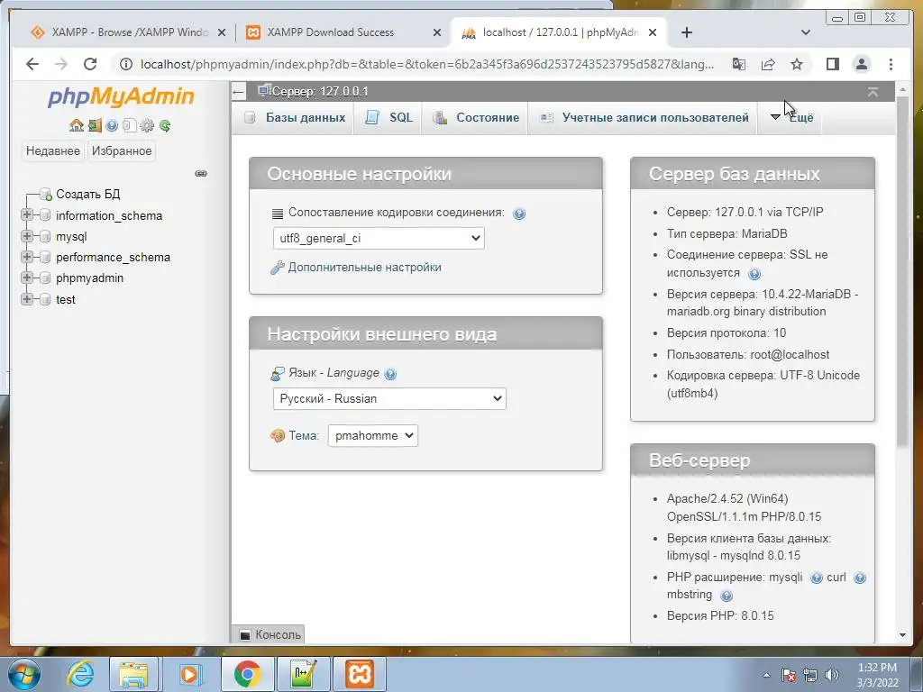
Task: Reload navigation panel with green arrow icon
Action: 165,125
